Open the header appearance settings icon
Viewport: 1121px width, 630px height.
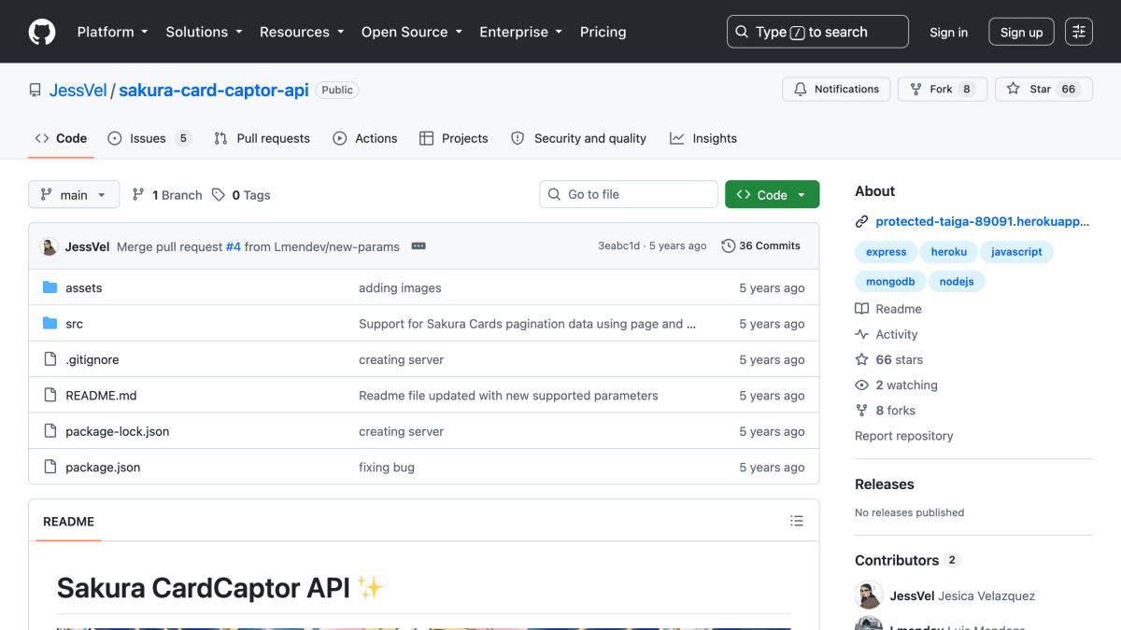(1079, 32)
